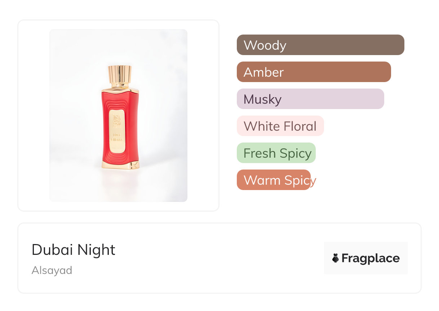Image resolution: width=439 pixels, height=311 pixels.
Task: Select the Woody accord bar
Action: (x=320, y=45)
